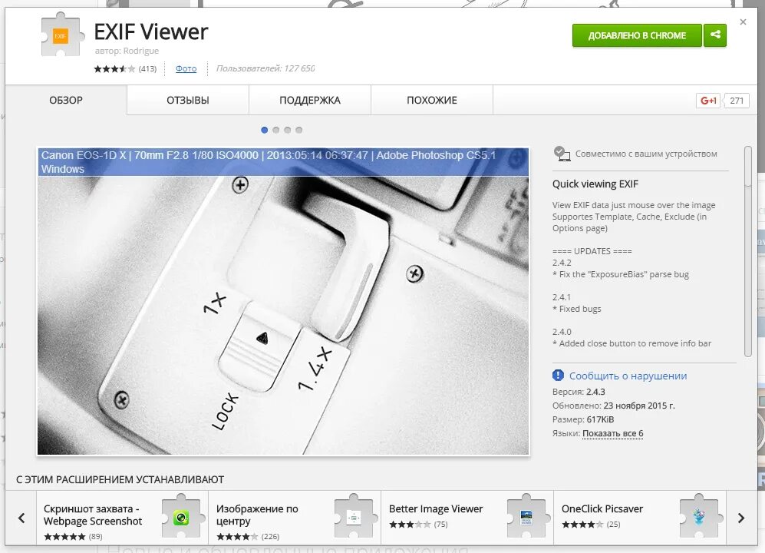Open the Изображение по центру title
Viewport: 765px width, 553px height.
coord(257,515)
